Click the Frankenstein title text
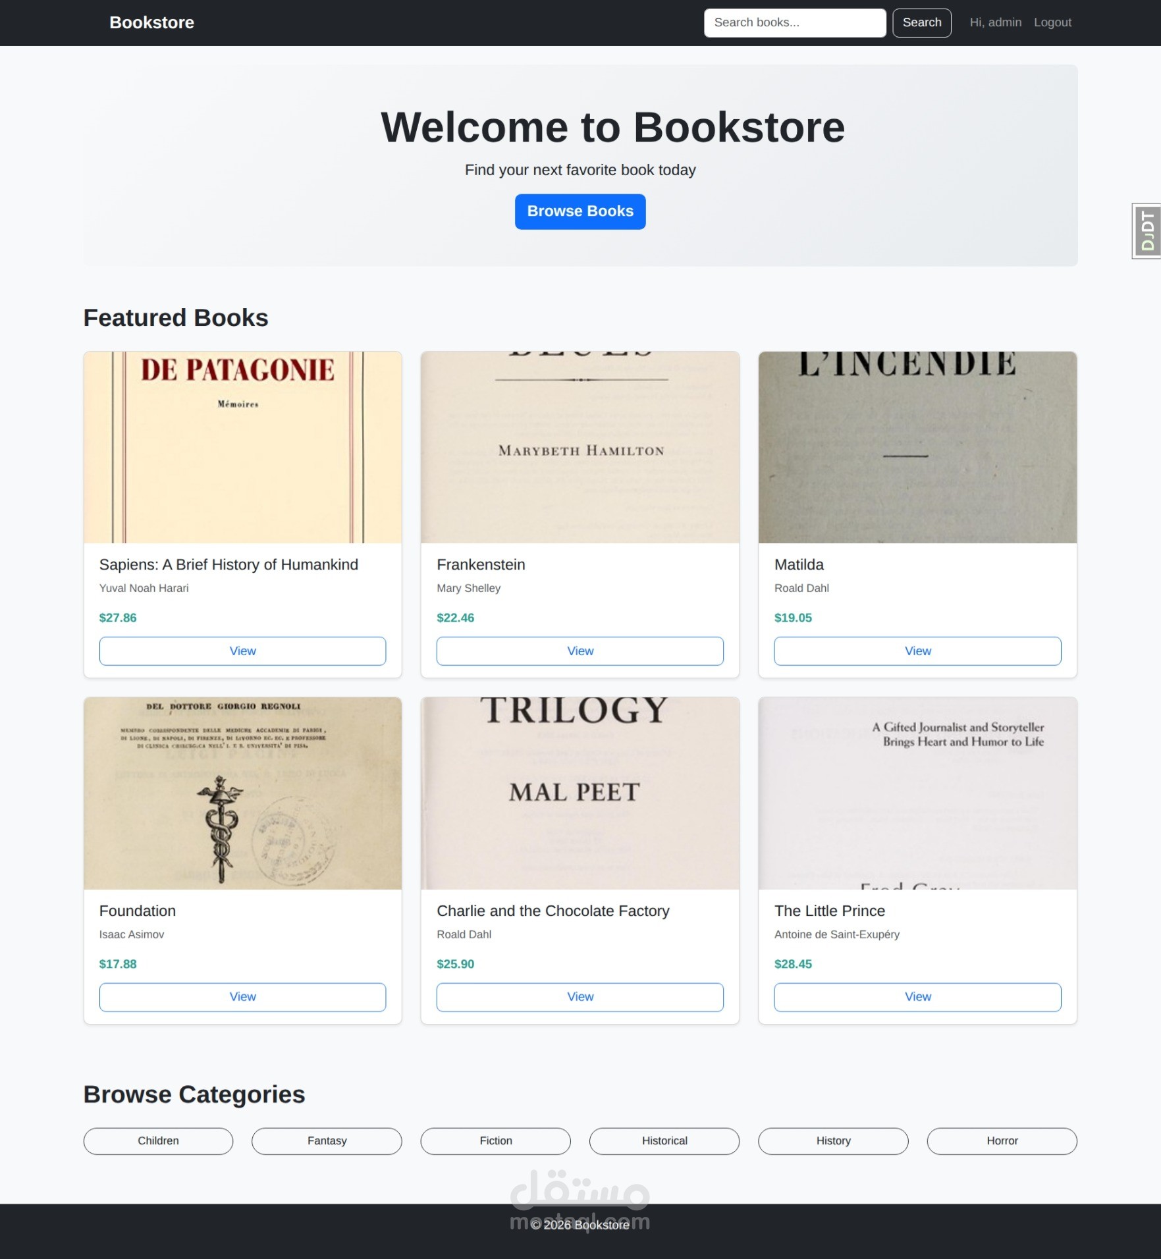The height and width of the screenshot is (1259, 1161). point(481,565)
